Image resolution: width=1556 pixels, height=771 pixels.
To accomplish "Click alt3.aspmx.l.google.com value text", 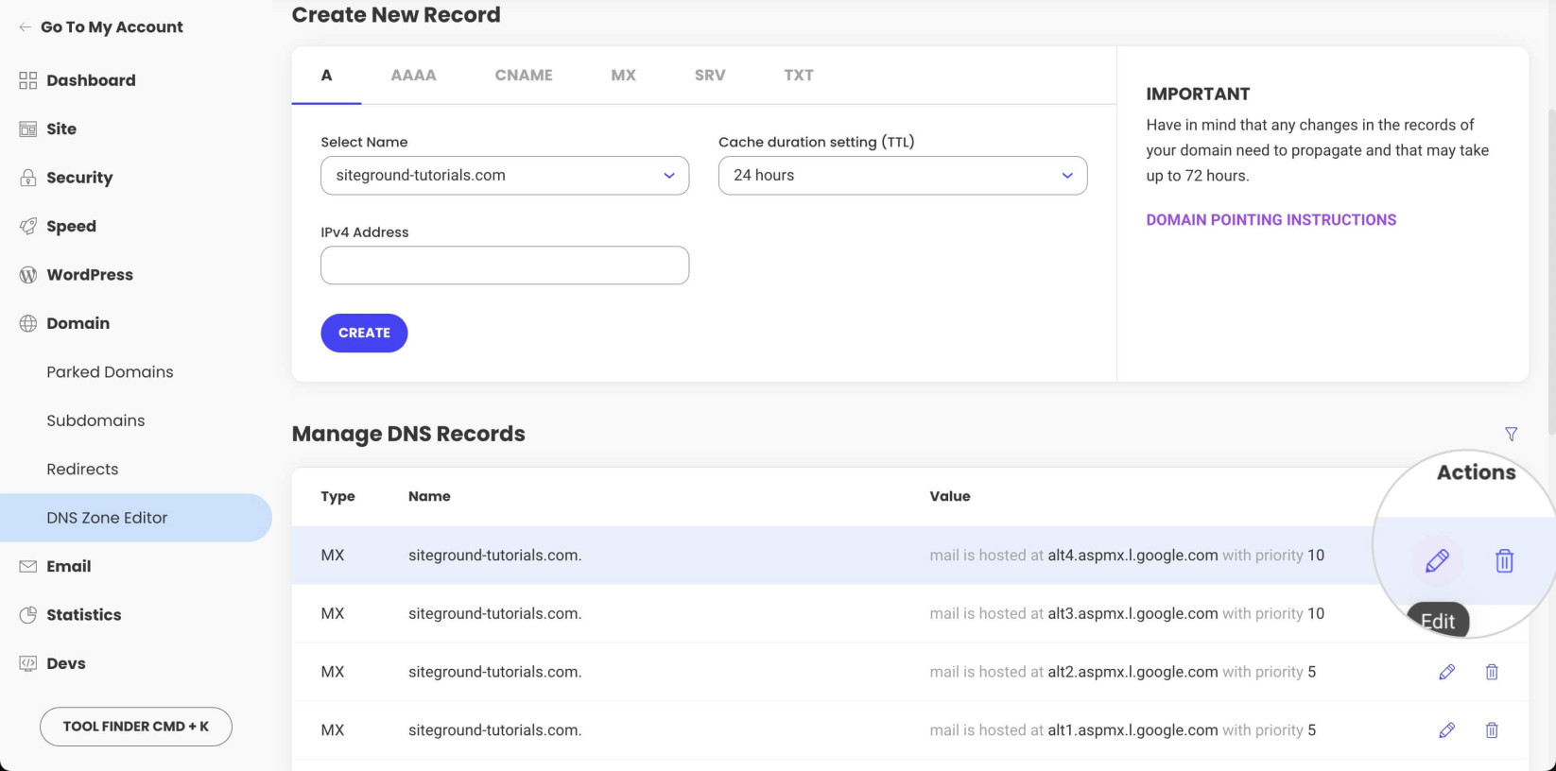I will pos(1132,613).
